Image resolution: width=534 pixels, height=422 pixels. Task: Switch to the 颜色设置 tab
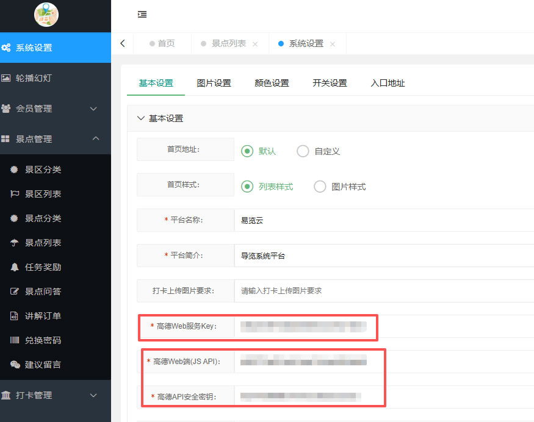tap(271, 83)
